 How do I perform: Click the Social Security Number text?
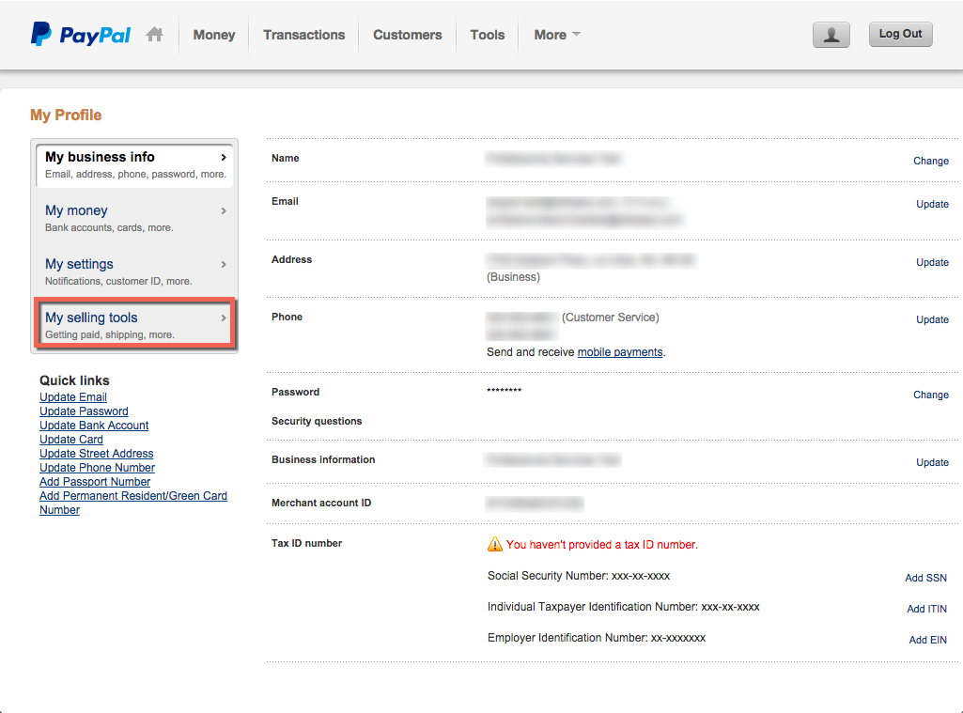pos(579,576)
